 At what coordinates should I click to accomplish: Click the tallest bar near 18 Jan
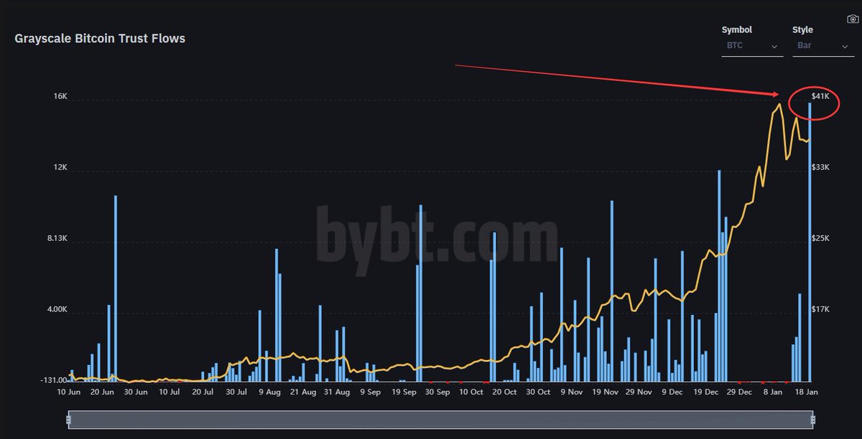(x=810, y=244)
